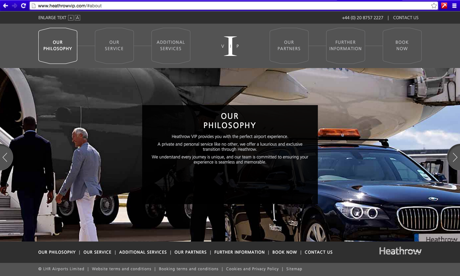
Task: Click Our Service footer link
Action: tap(97, 252)
